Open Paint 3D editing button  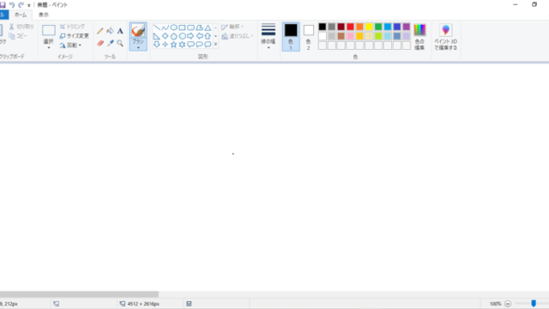(445, 37)
